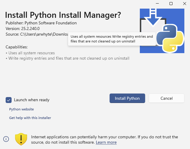Screen dimensions: 190x149
Task: Select the Publisher: Python Software Foundation text
Action: coord(41,23)
